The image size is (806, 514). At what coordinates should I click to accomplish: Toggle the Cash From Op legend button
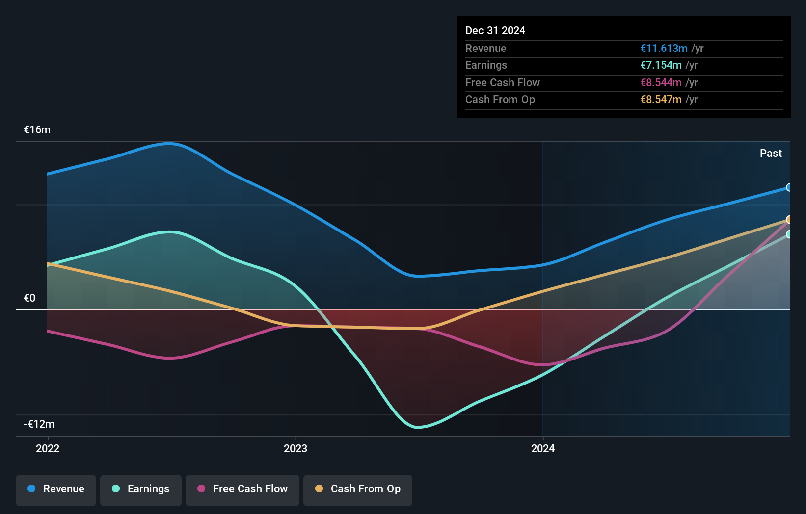click(x=358, y=490)
